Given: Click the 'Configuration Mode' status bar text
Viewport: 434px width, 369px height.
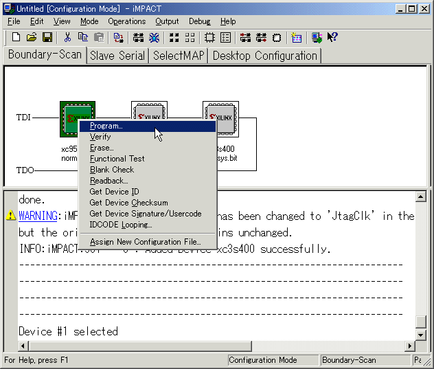Looking at the screenshot, I should coord(263,360).
